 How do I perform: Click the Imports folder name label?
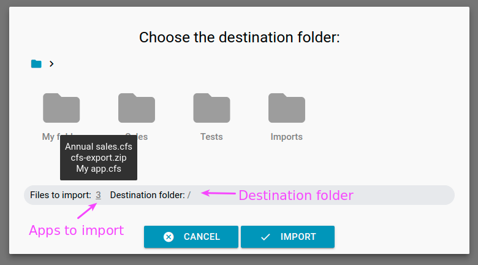pyautogui.click(x=287, y=137)
